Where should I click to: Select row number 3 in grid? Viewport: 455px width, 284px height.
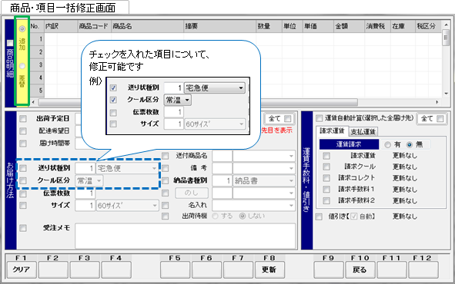point(37,64)
